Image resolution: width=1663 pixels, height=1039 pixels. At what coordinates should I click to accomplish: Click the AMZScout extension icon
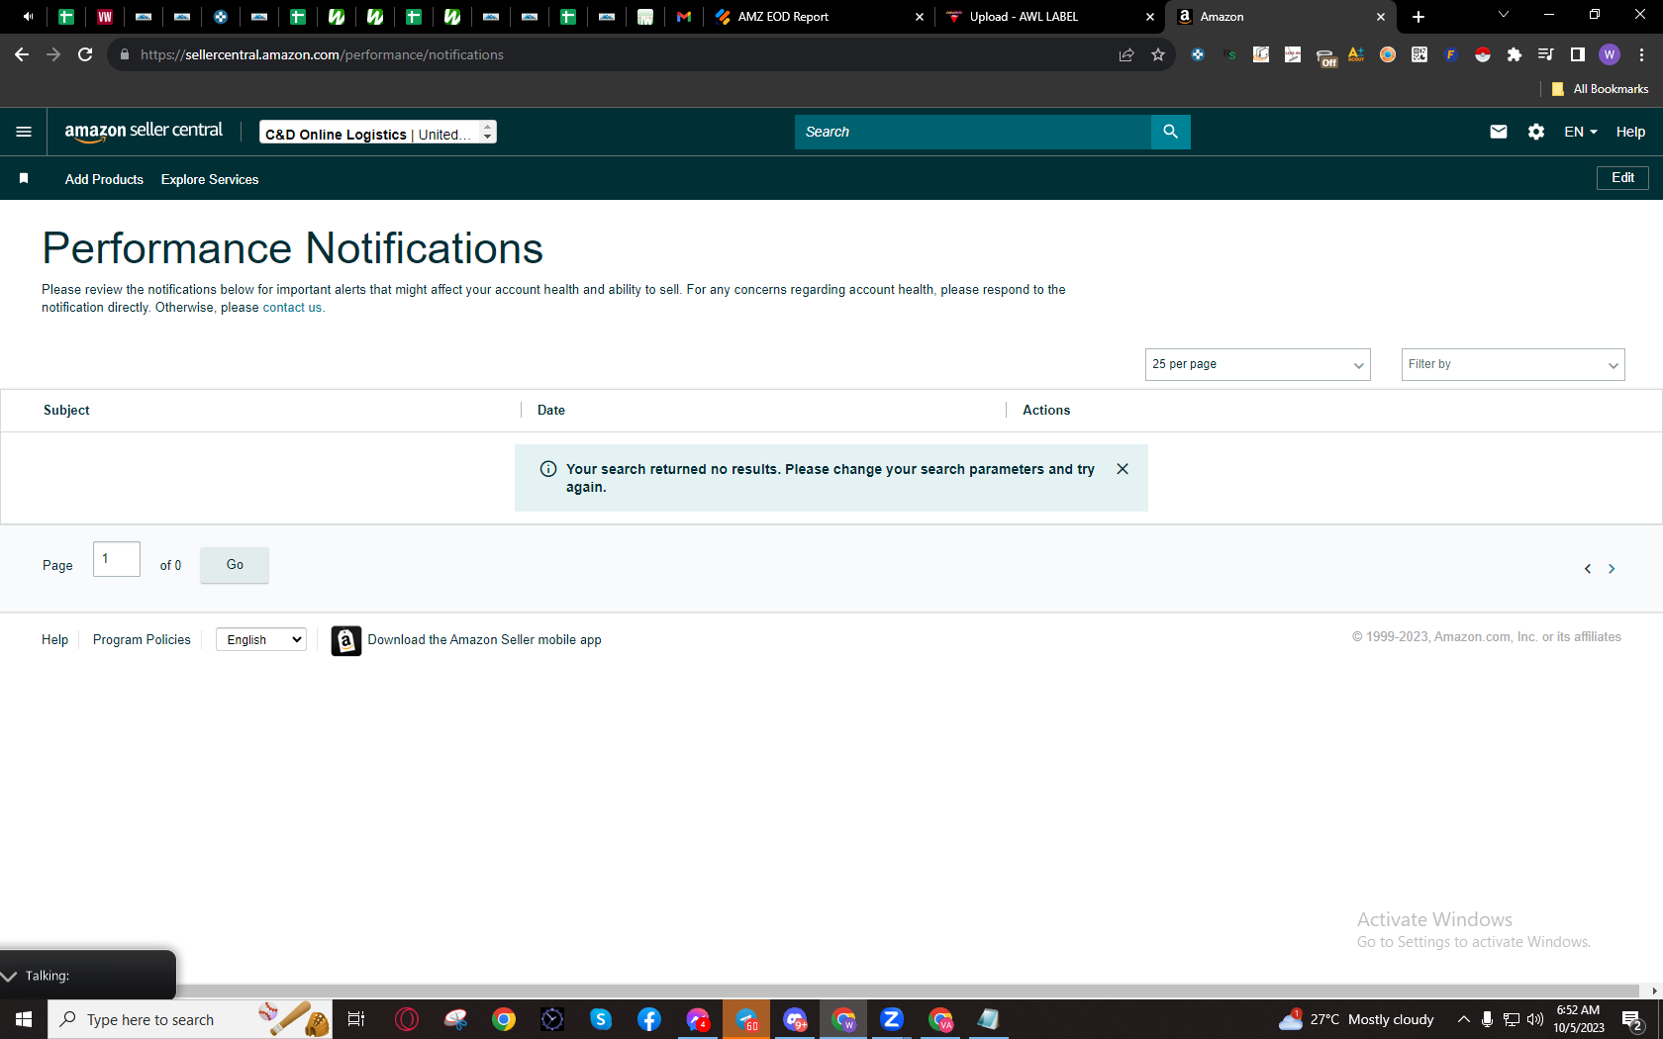(x=1356, y=54)
